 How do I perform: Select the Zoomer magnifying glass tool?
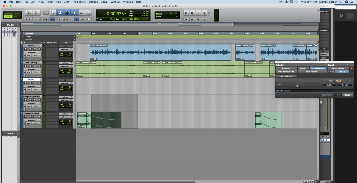coord(52,13)
